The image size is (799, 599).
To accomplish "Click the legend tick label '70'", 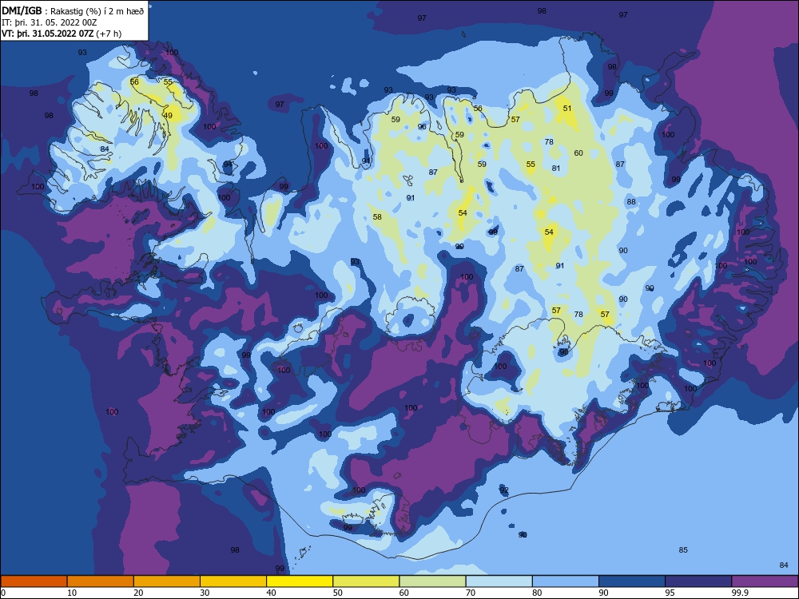I will (471, 593).
